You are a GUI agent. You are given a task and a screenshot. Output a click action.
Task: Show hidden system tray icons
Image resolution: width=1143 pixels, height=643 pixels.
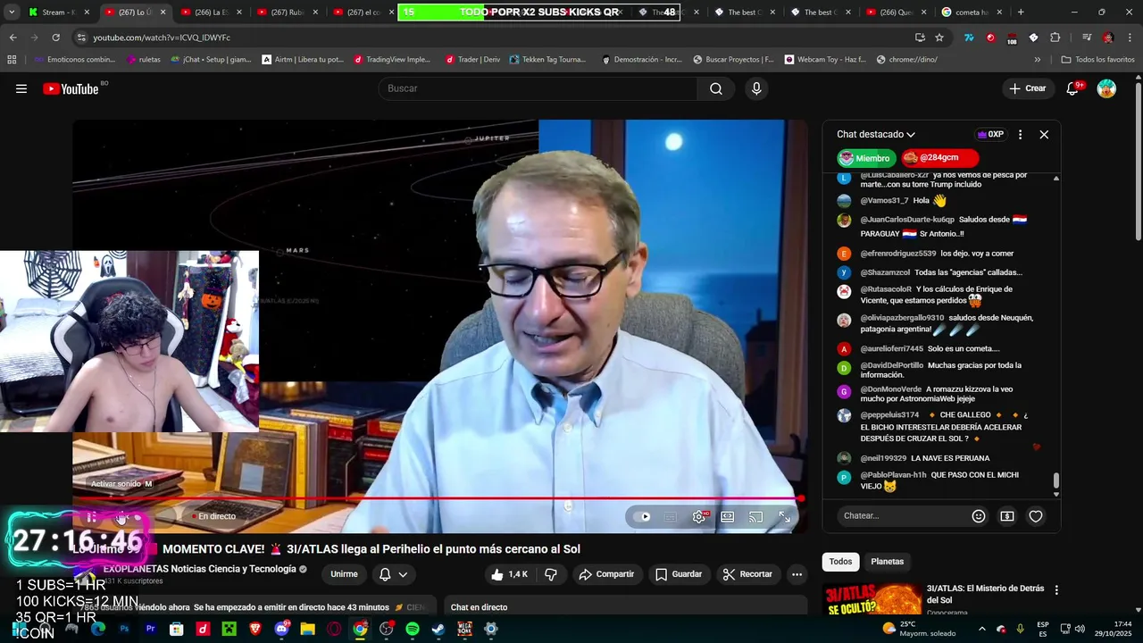(982, 629)
